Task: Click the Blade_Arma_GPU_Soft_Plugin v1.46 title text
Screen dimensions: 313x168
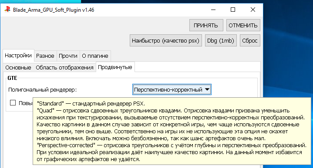Action: [54, 10]
